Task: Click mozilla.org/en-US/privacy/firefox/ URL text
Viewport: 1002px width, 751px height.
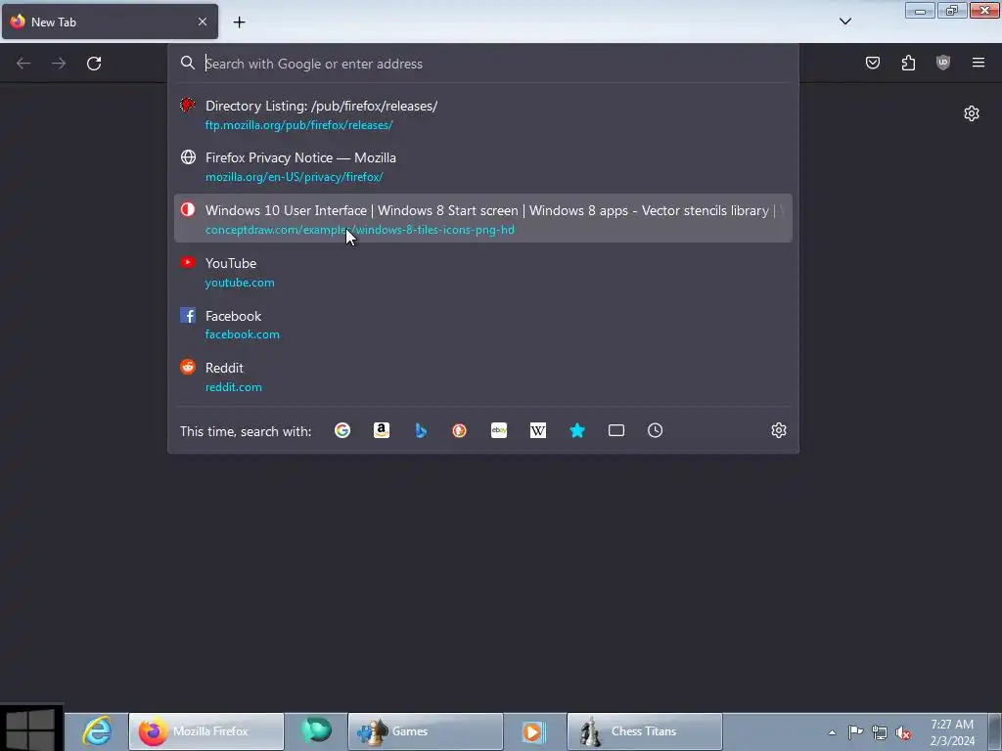Action: point(294,177)
